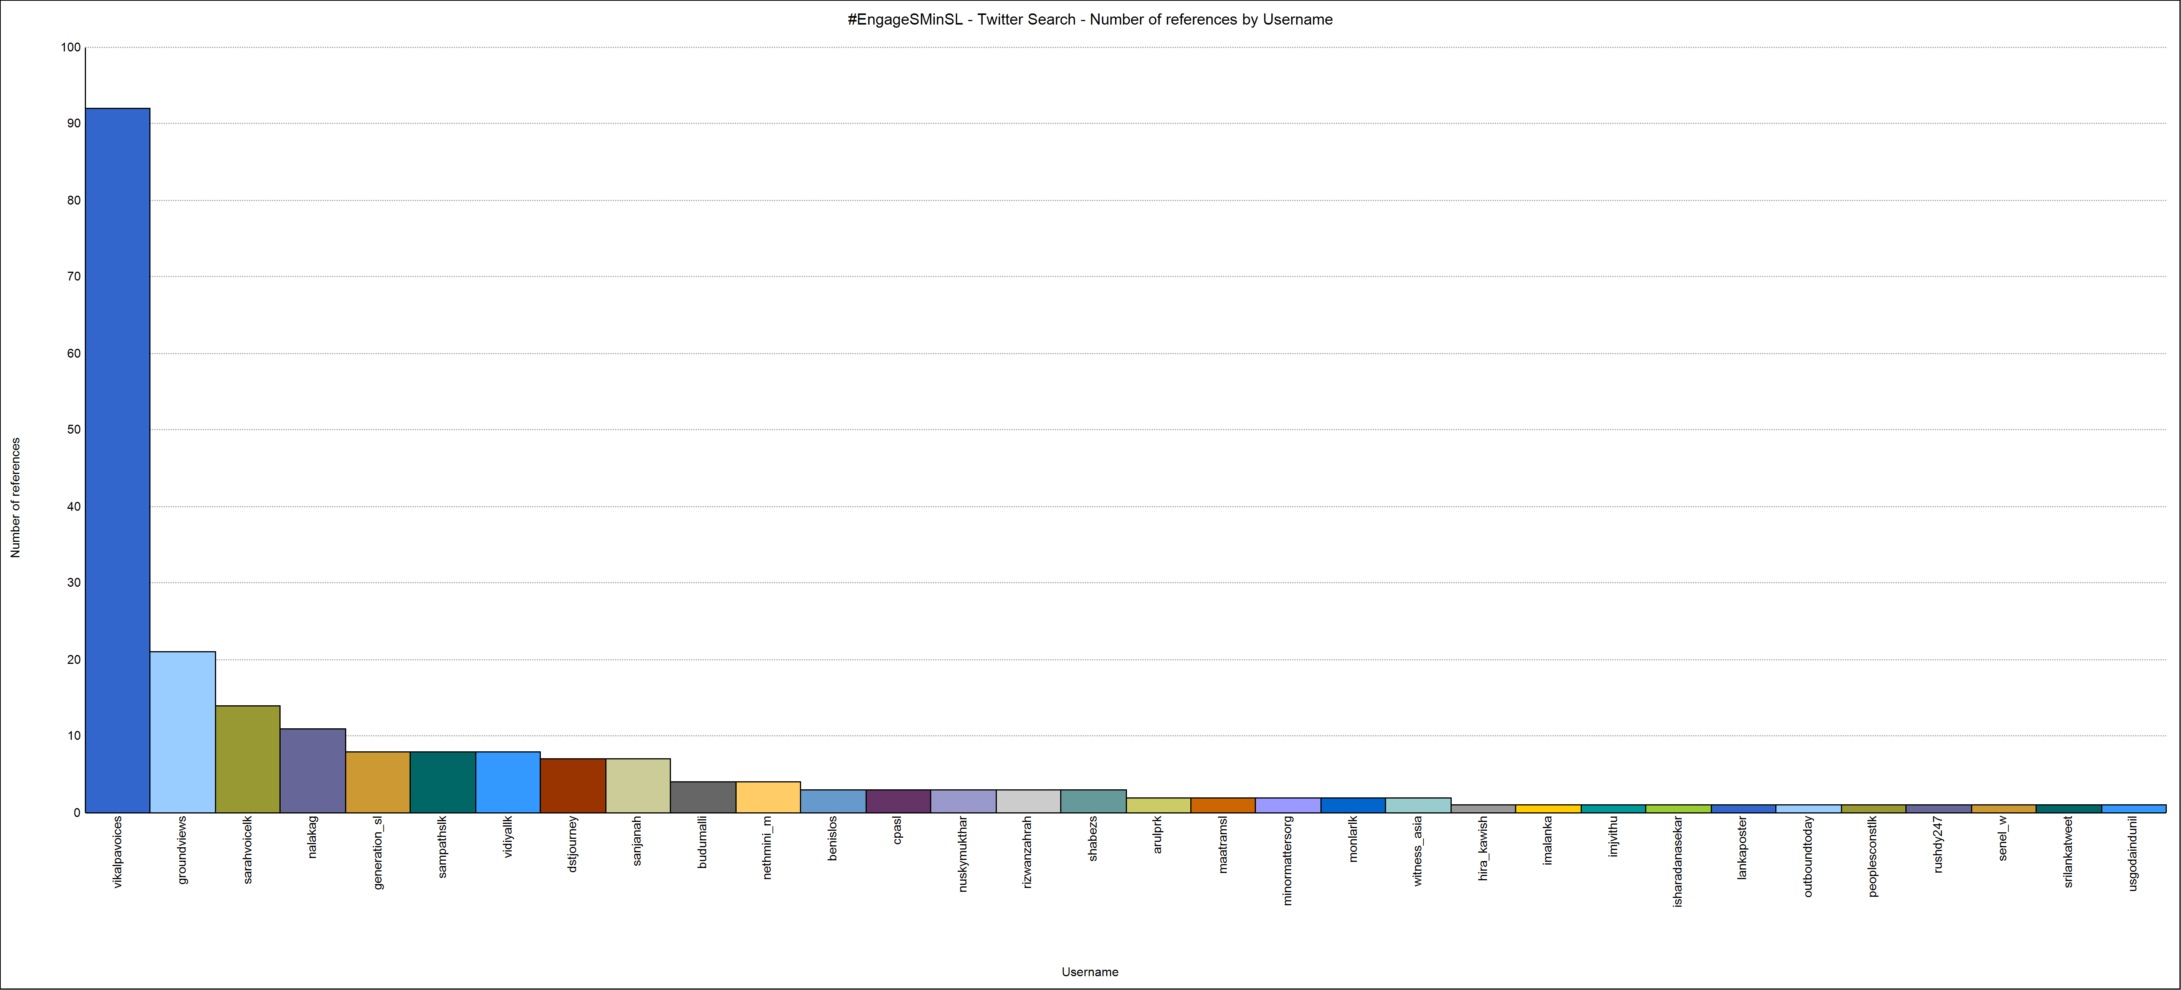Viewport: 2181px width, 990px height.
Task: Click the peoplesconstlk axis label
Action: [x=1874, y=856]
